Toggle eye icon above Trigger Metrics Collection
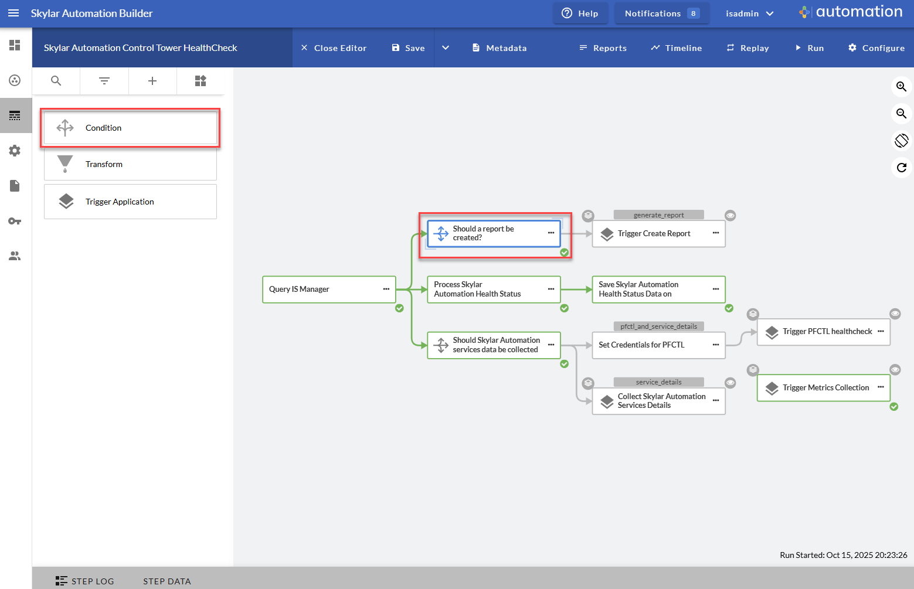This screenshot has height=589, width=914. click(895, 369)
